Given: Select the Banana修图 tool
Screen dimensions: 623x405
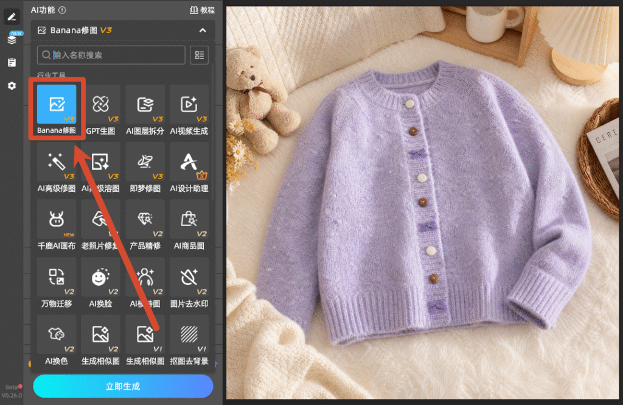Looking at the screenshot, I should pyautogui.click(x=57, y=104).
